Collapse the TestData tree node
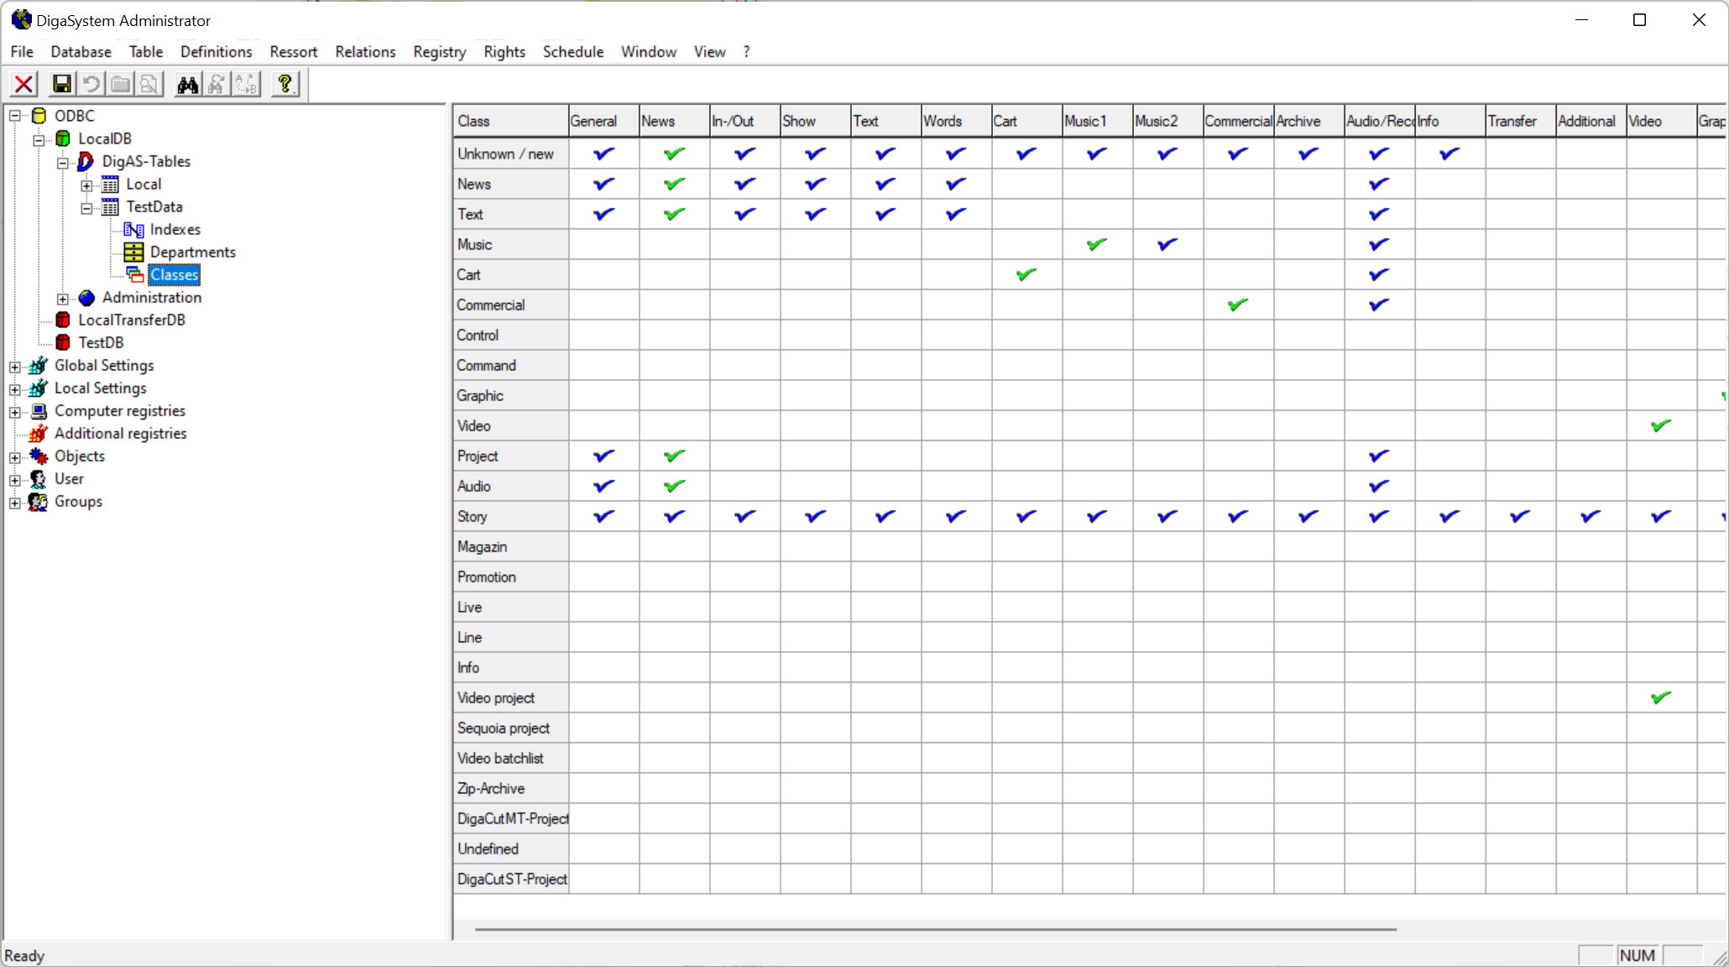 (86, 207)
